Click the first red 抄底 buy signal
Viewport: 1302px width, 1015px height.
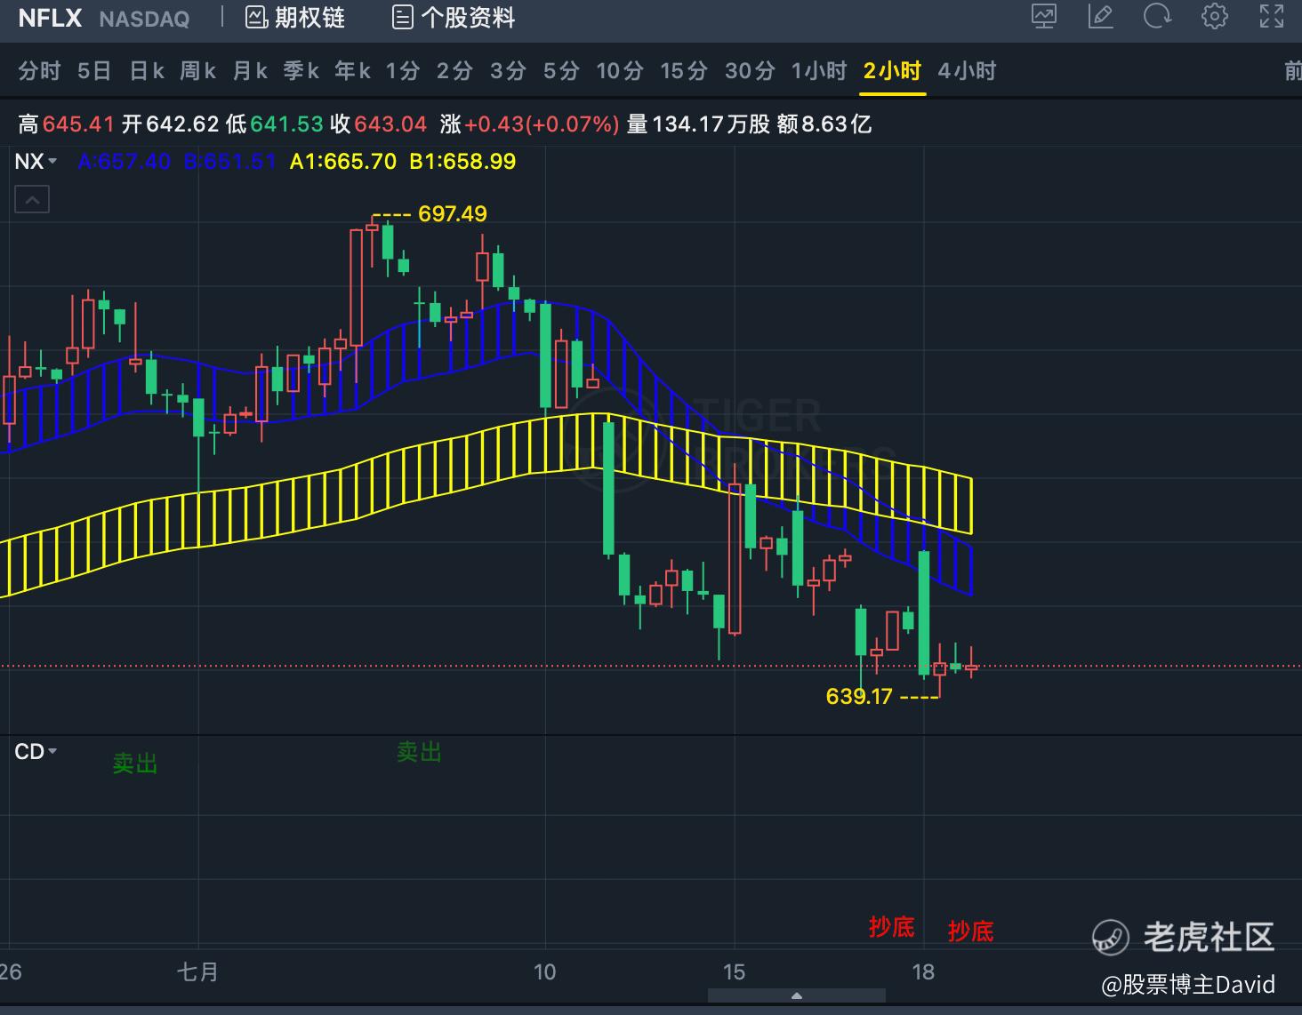(892, 928)
